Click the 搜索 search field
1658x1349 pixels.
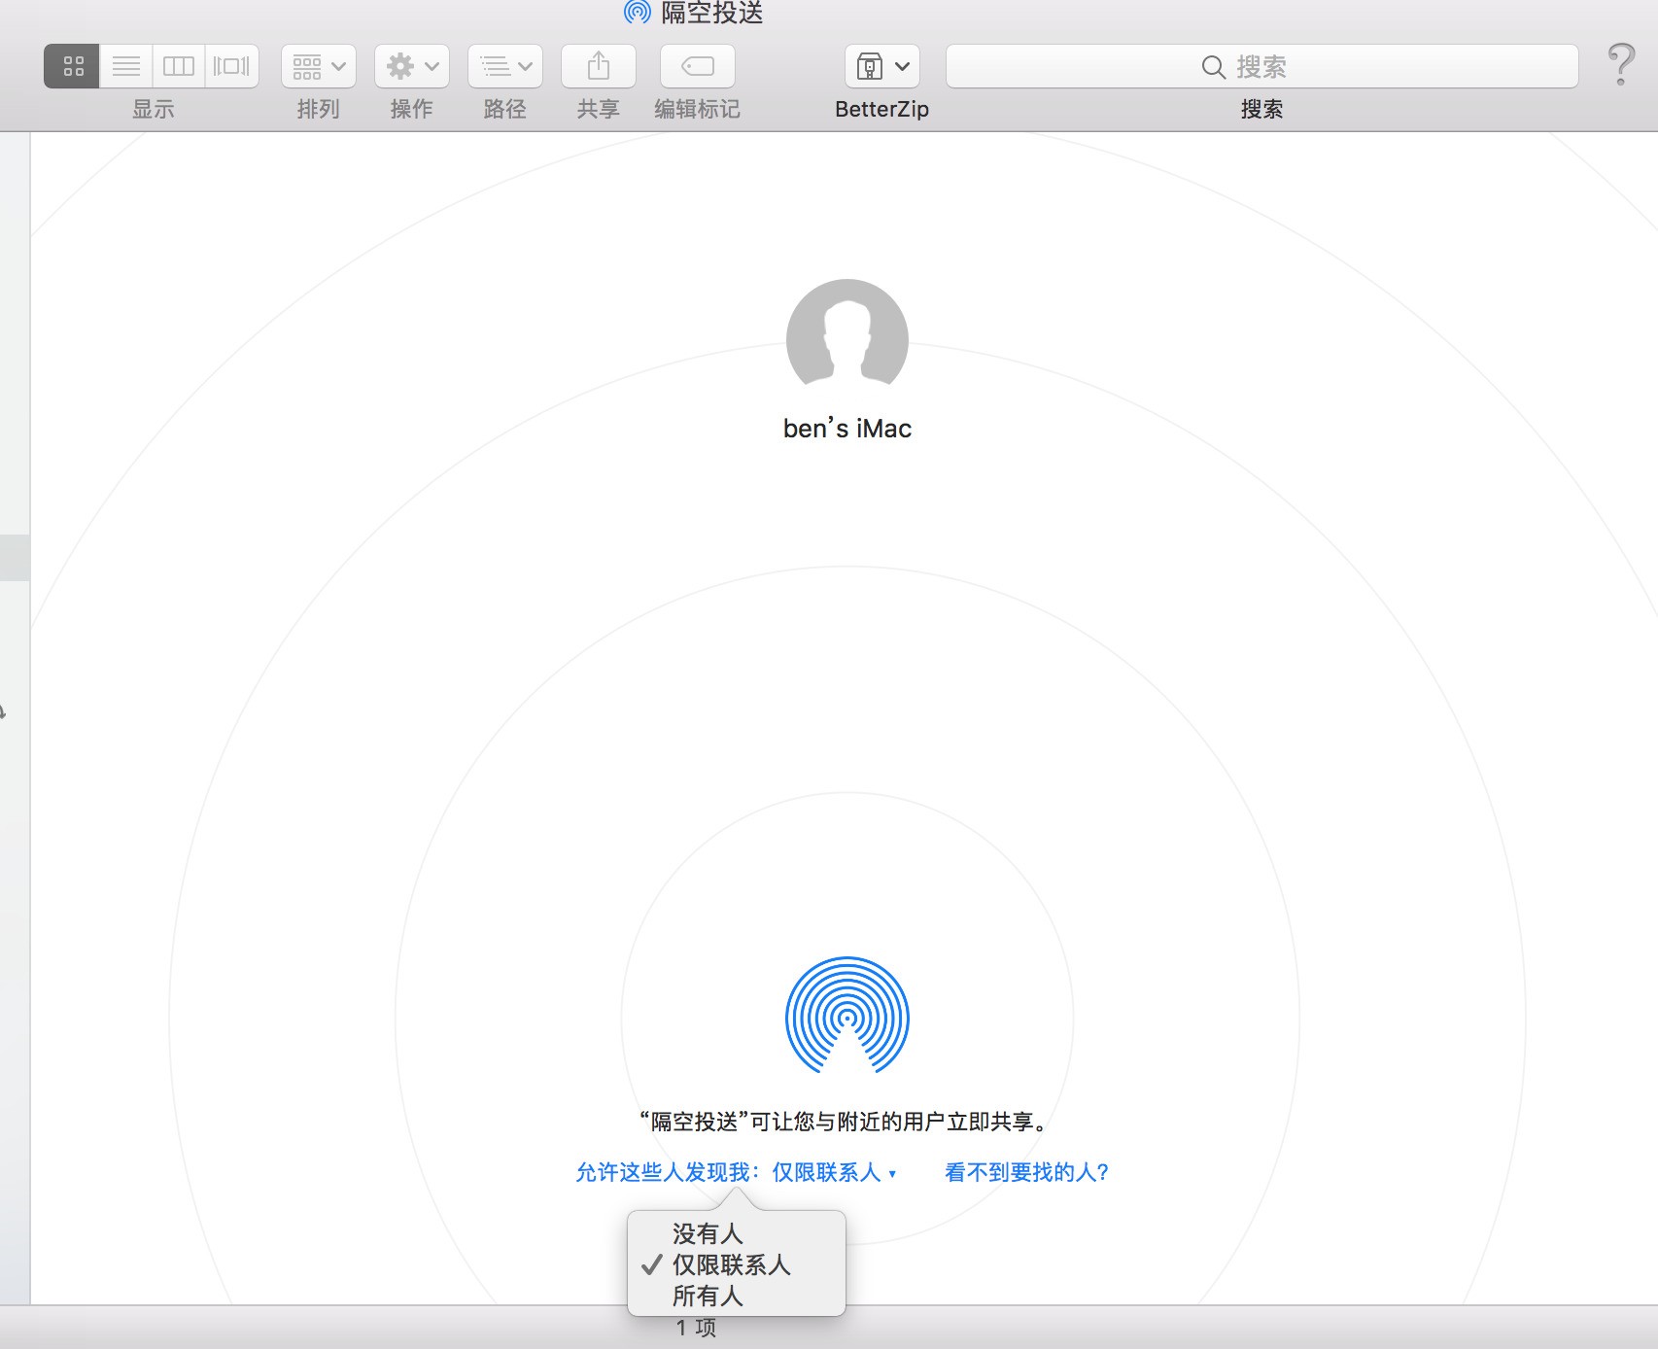pos(1261,66)
